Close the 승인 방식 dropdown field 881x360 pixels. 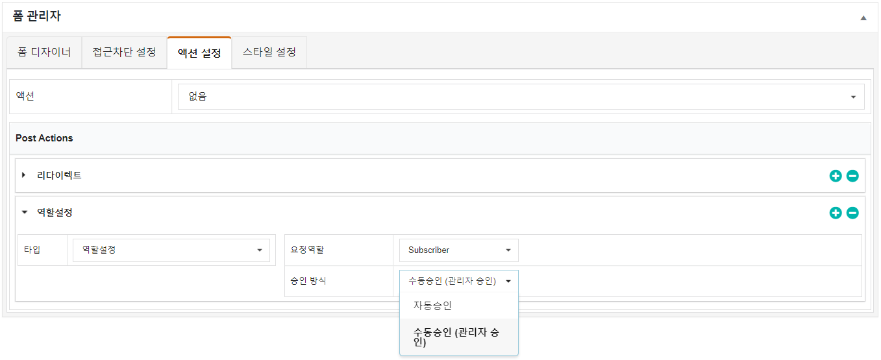tap(458, 281)
